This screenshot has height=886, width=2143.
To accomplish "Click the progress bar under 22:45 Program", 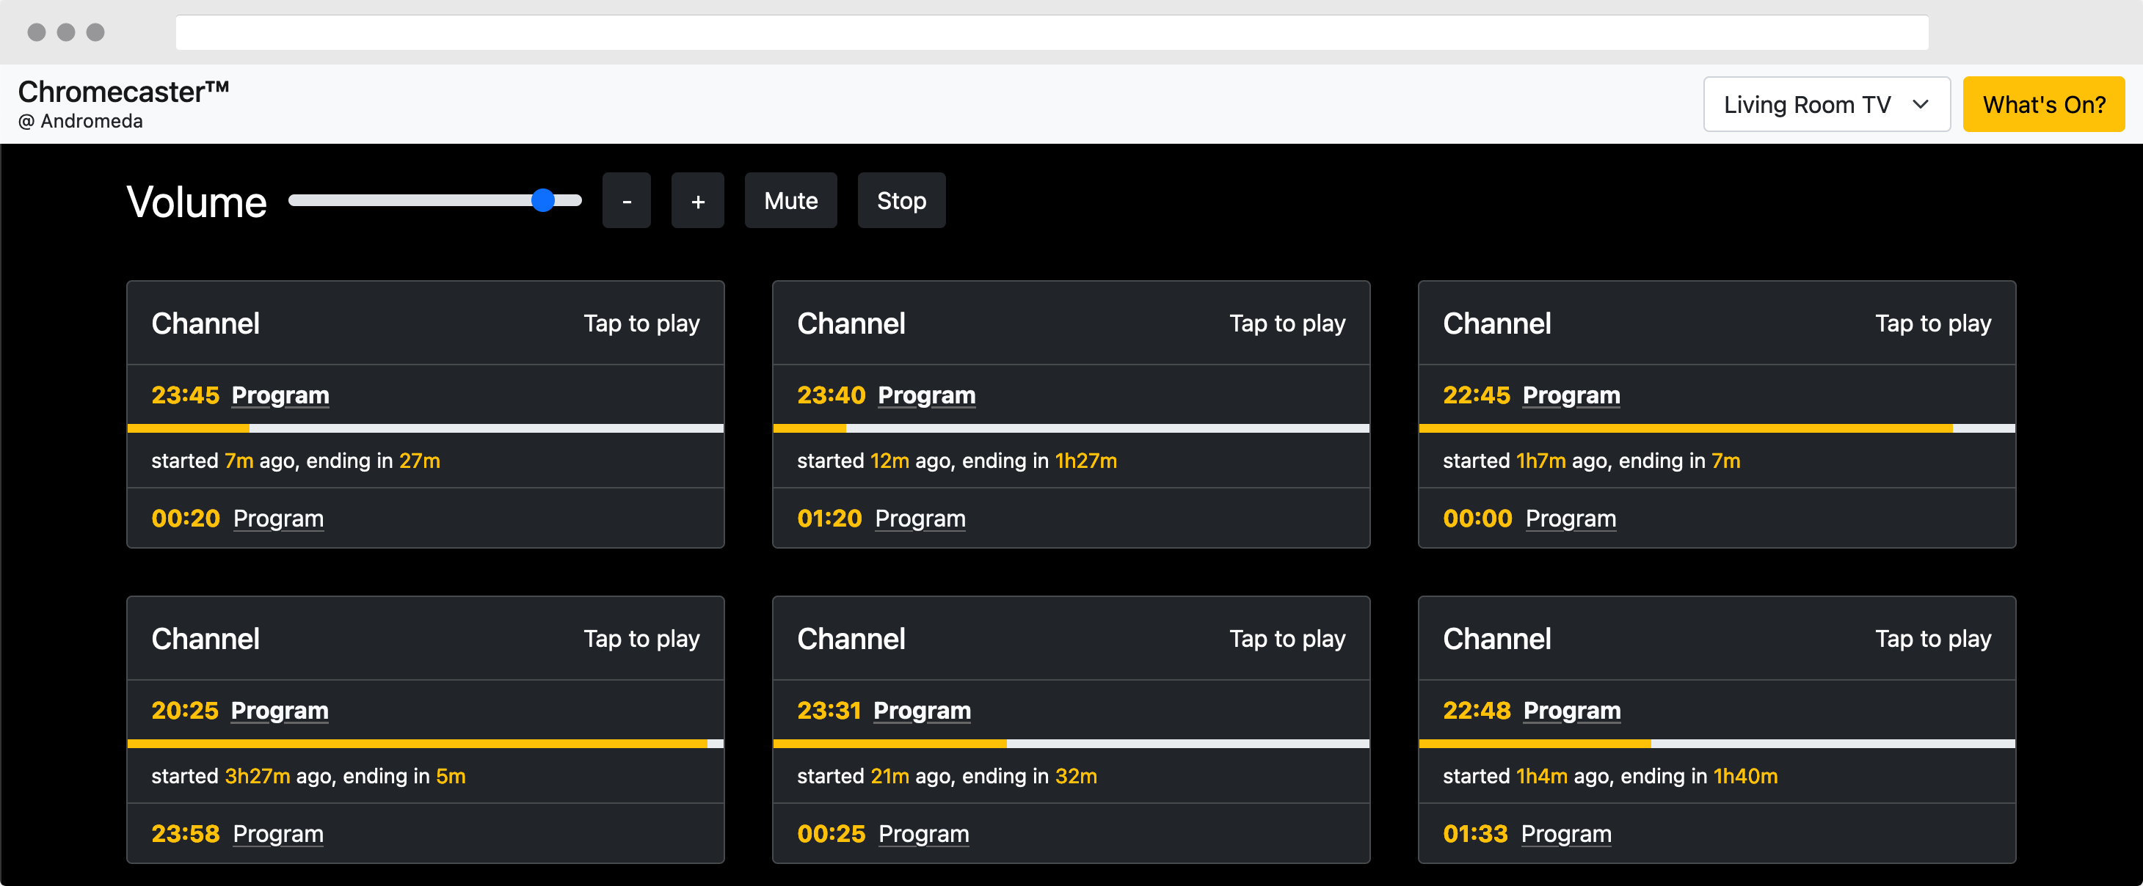I will pyautogui.click(x=1716, y=428).
